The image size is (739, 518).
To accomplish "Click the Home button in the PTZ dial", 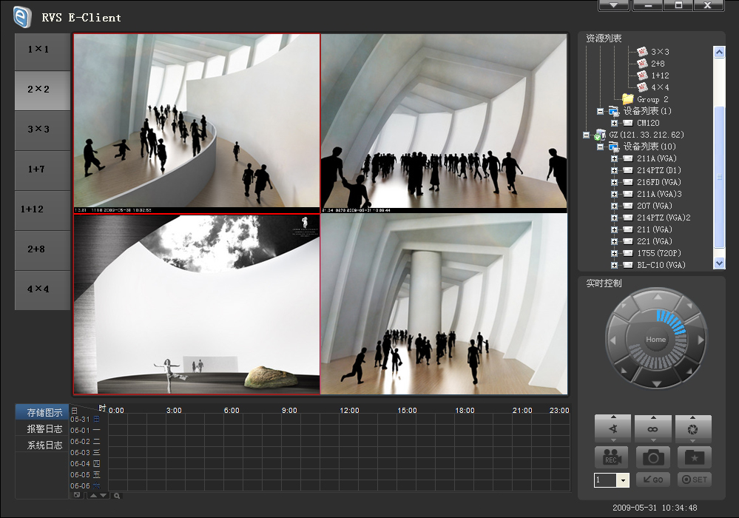I will click(x=656, y=340).
